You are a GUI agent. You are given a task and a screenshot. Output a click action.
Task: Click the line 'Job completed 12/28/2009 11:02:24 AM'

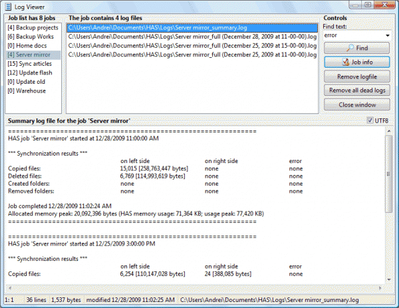coord(60,206)
